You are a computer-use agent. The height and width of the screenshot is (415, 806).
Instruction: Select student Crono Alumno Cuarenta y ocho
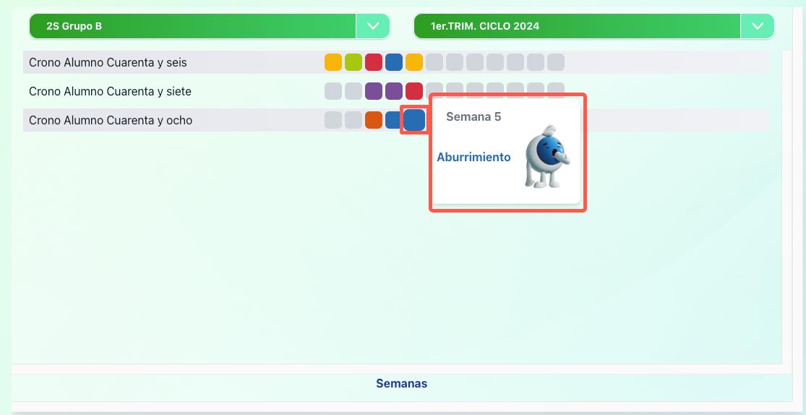111,121
